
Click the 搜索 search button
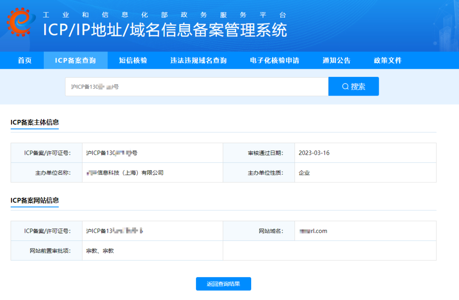click(353, 86)
